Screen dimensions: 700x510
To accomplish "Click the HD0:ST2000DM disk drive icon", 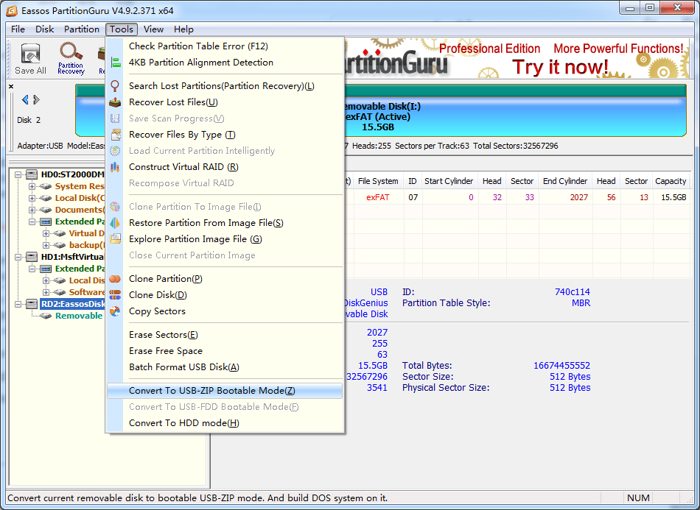I will (32, 174).
